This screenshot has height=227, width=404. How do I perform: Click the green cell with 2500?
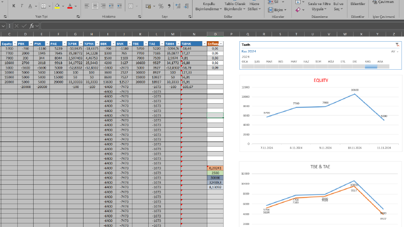pos(215,173)
